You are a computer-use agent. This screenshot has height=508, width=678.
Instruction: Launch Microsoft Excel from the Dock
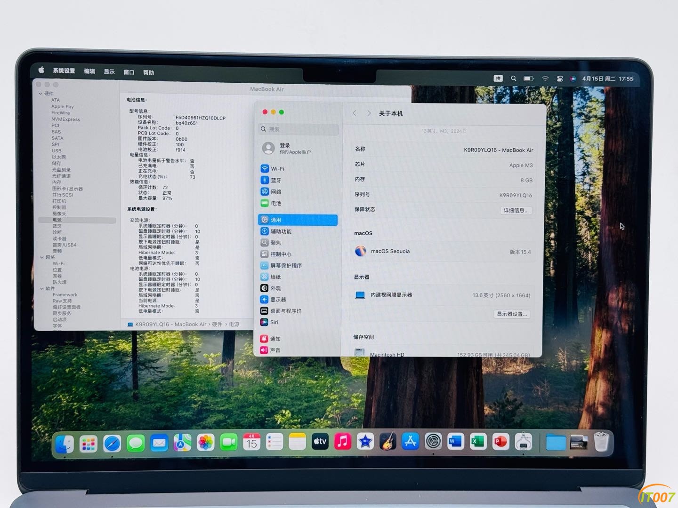[478, 441]
